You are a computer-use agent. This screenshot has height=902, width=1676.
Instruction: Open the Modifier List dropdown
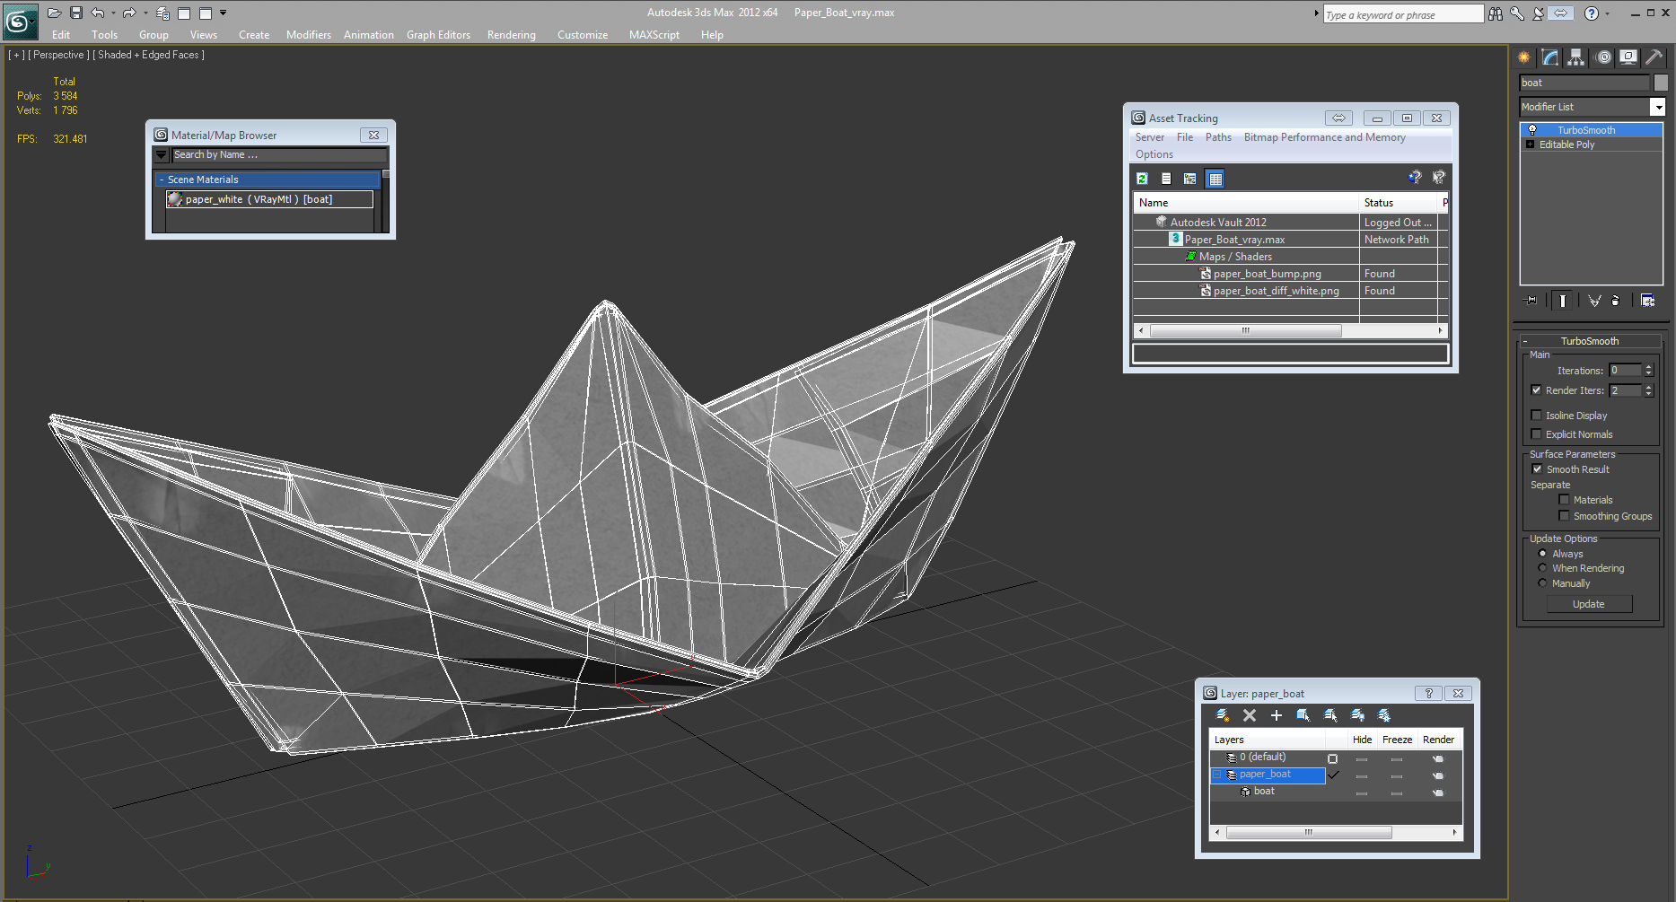(1657, 107)
